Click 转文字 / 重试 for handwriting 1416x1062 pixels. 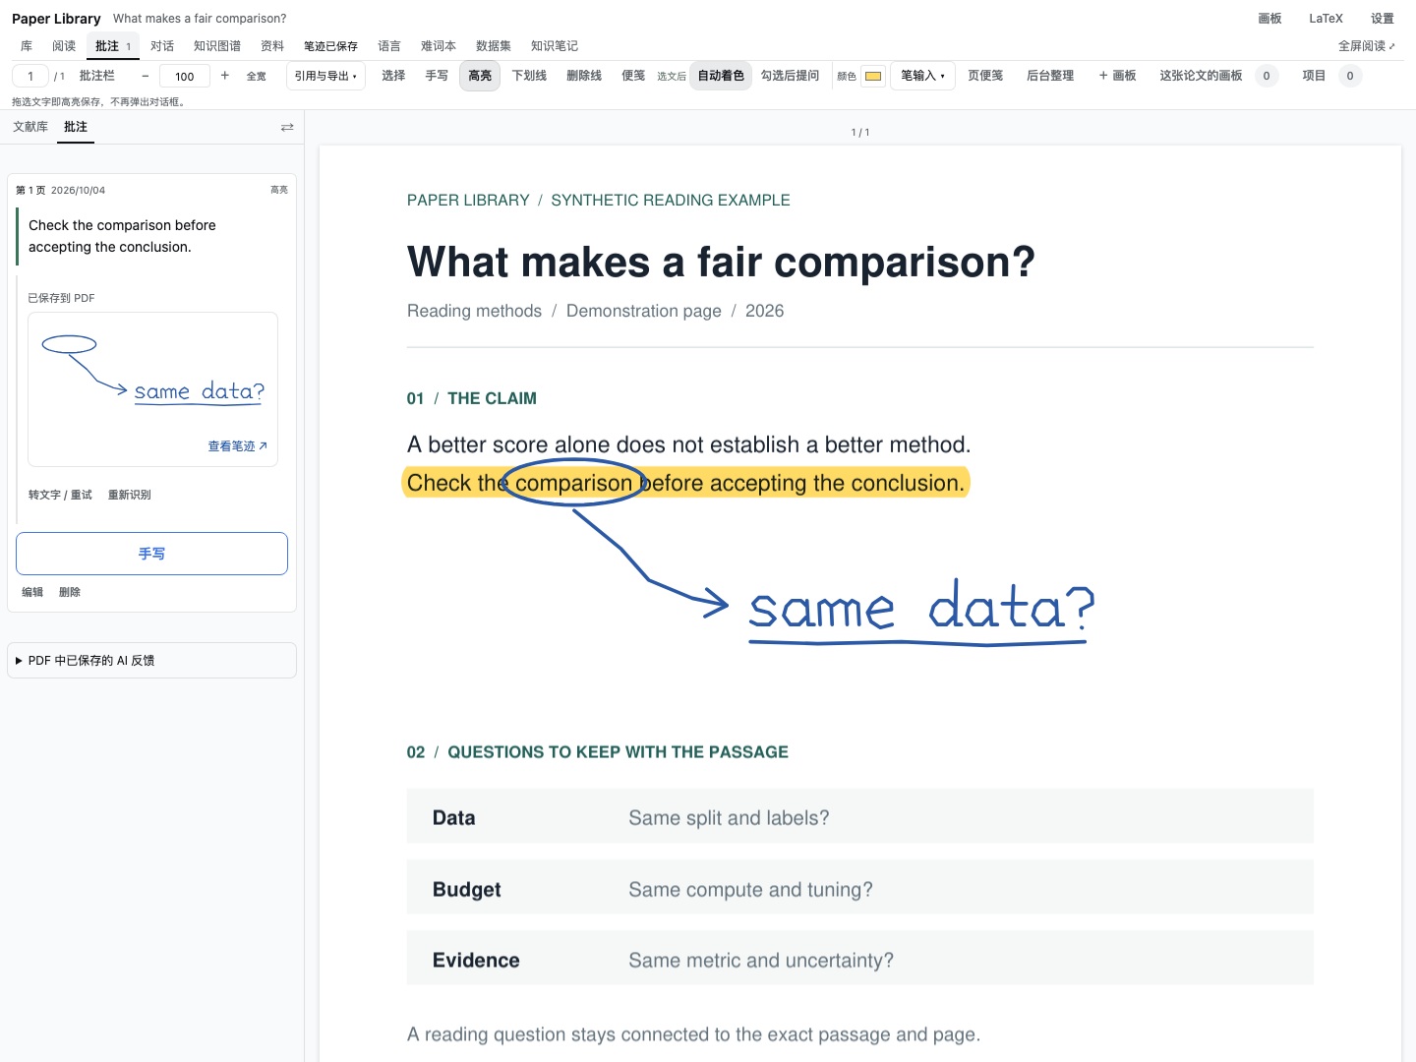(60, 495)
